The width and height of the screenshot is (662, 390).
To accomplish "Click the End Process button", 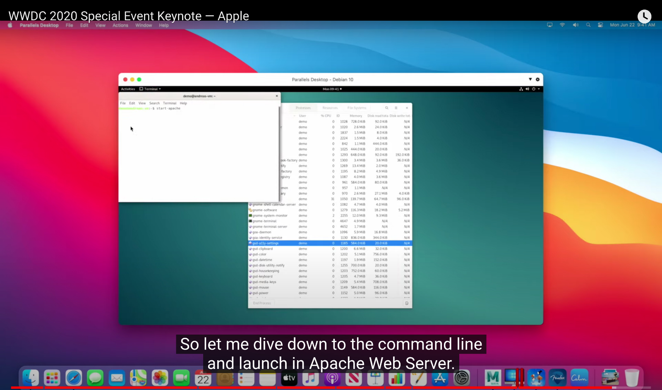I will click(x=262, y=303).
